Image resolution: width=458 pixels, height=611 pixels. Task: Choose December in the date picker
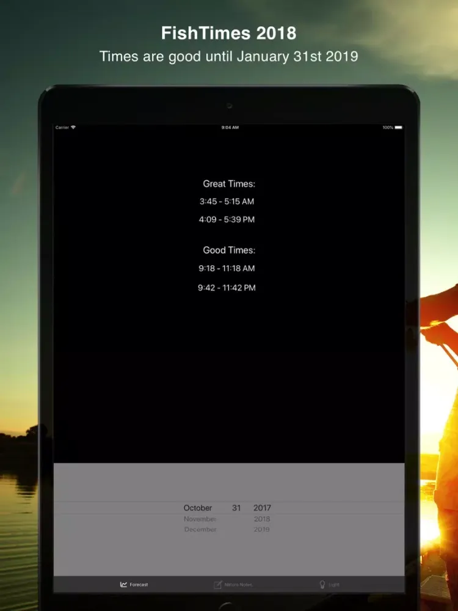[200, 529]
